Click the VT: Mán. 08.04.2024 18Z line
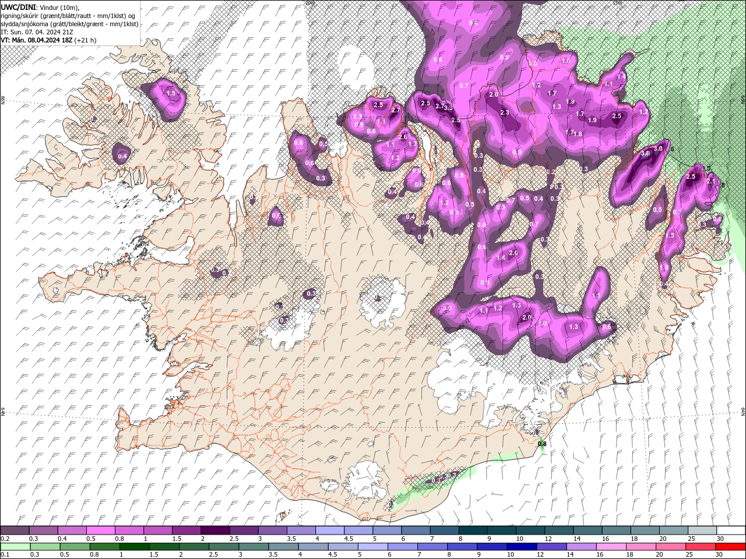 click(x=48, y=40)
